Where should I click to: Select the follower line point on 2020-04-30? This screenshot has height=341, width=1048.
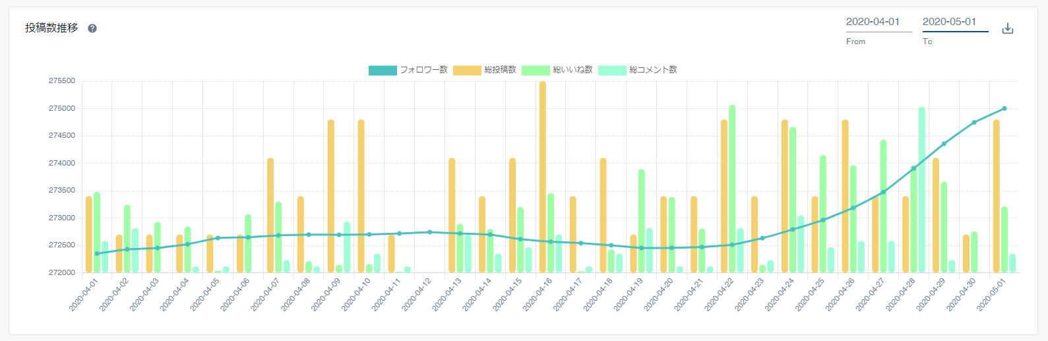pyautogui.click(x=974, y=122)
